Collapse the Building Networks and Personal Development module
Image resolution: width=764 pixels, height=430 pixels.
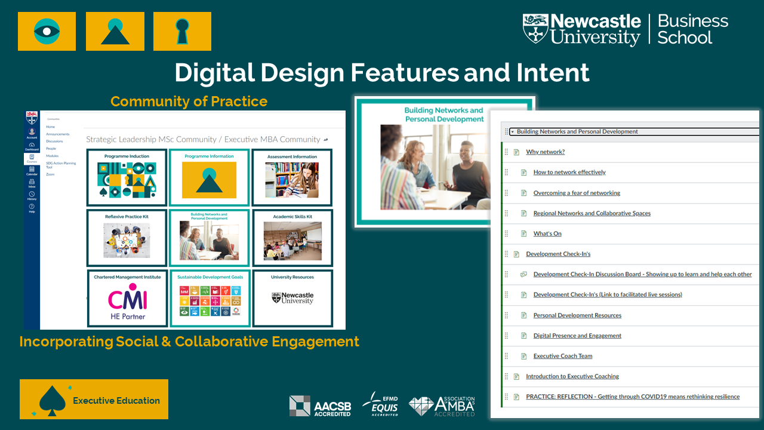point(512,132)
